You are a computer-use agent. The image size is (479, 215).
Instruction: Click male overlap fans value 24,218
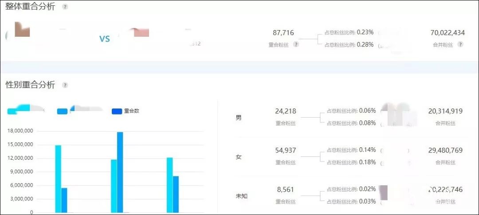pyautogui.click(x=286, y=111)
